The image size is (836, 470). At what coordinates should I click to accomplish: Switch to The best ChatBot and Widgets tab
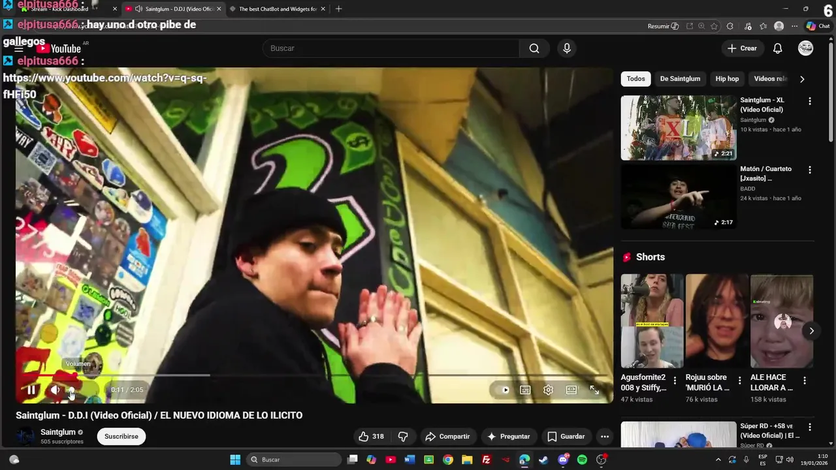coord(278,9)
